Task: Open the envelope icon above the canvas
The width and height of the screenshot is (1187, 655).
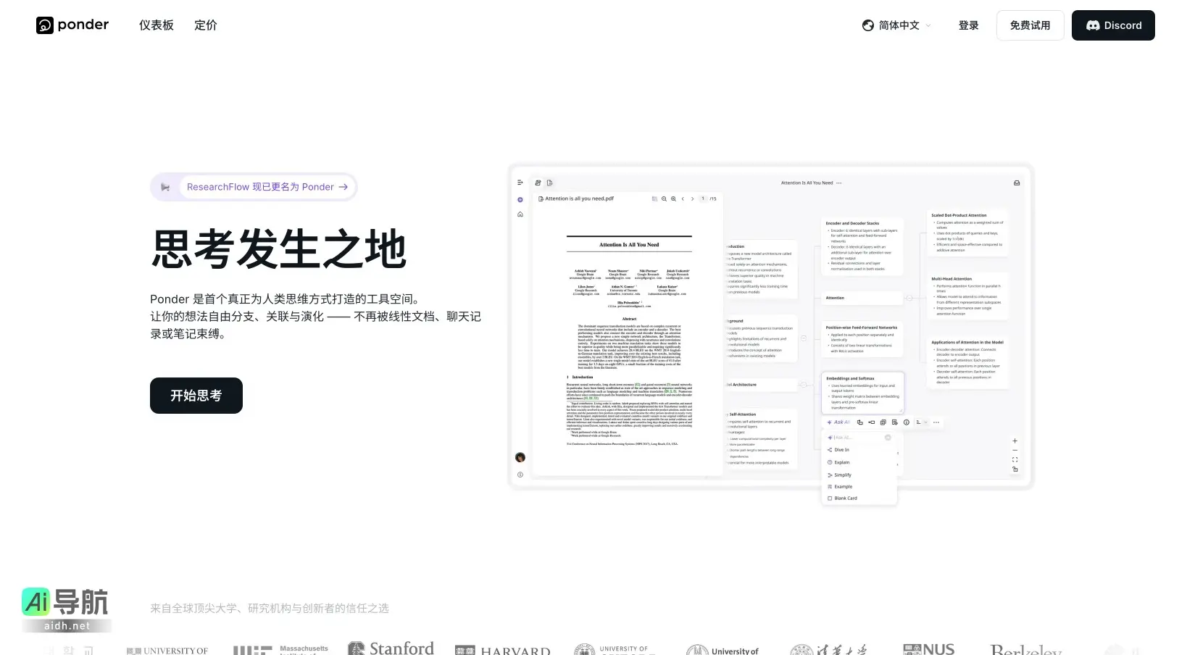Action: click(x=1016, y=183)
